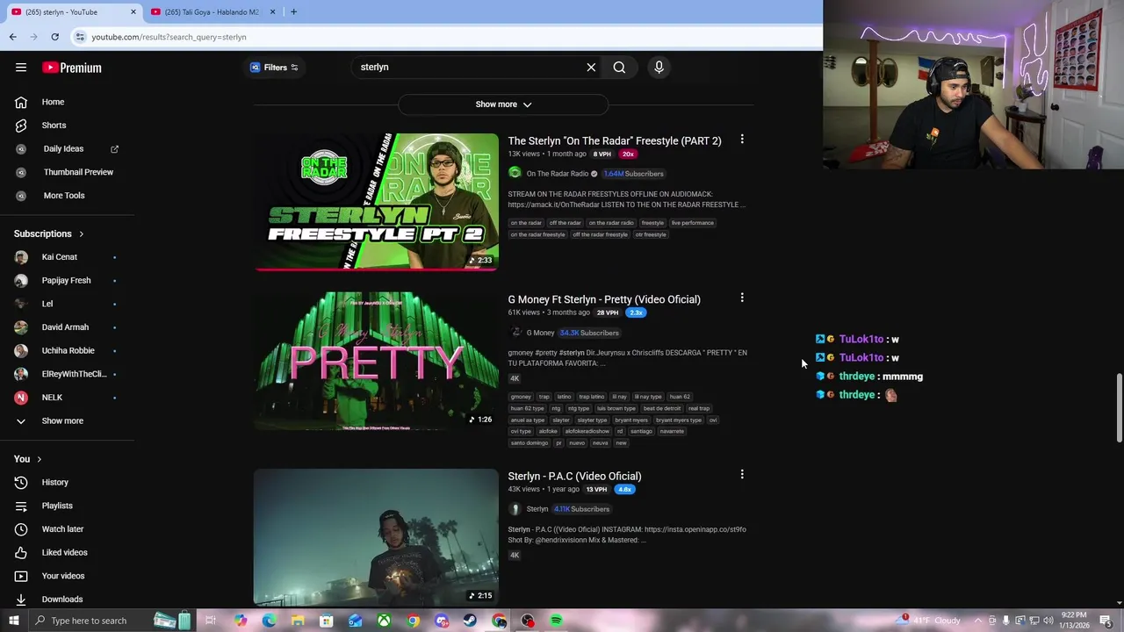Open David Armah subscription channel
The width and height of the screenshot is (1124, 632).
pos(67,327)
